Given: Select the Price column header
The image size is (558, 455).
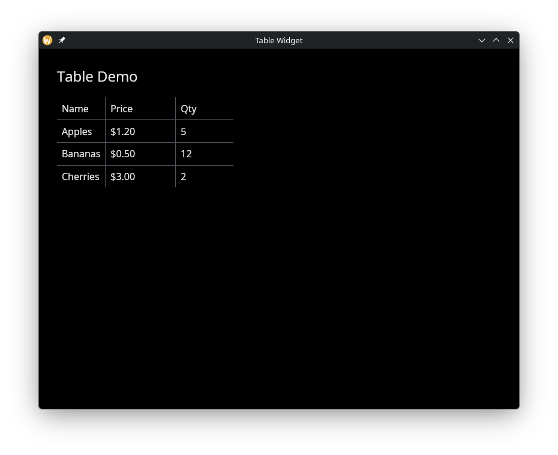Looking at the screenshot, I should (x=121, y=109).
